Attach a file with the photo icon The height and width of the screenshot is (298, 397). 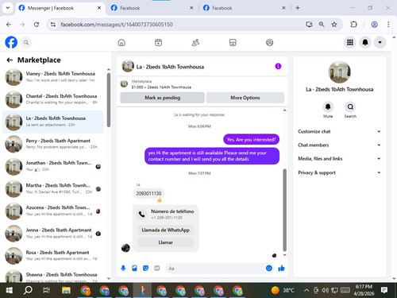(x=134, y=269)
